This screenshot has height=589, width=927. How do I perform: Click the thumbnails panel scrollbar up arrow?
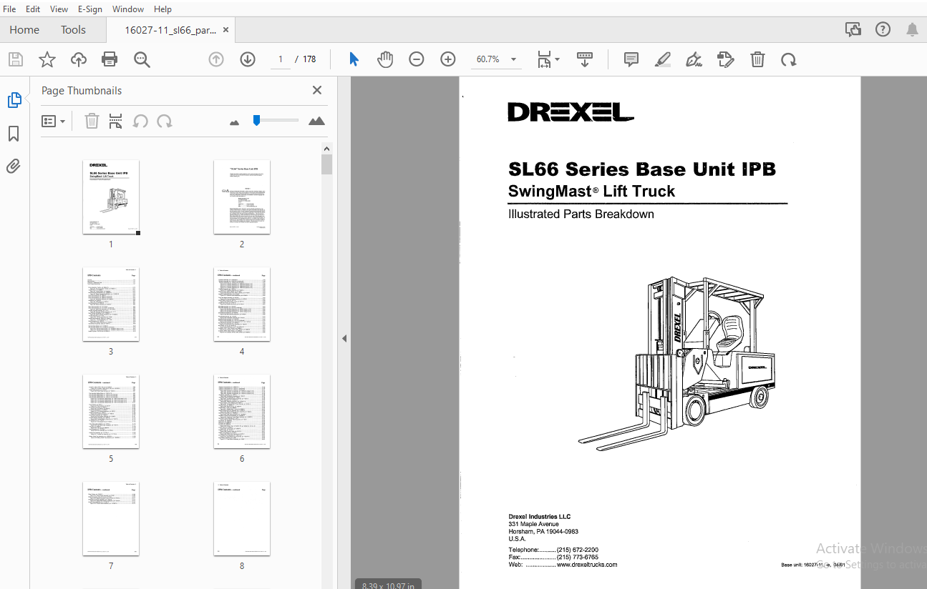coord(326,149)
